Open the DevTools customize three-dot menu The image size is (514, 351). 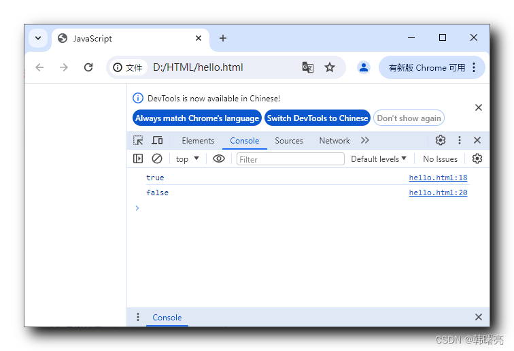(459, 140)
